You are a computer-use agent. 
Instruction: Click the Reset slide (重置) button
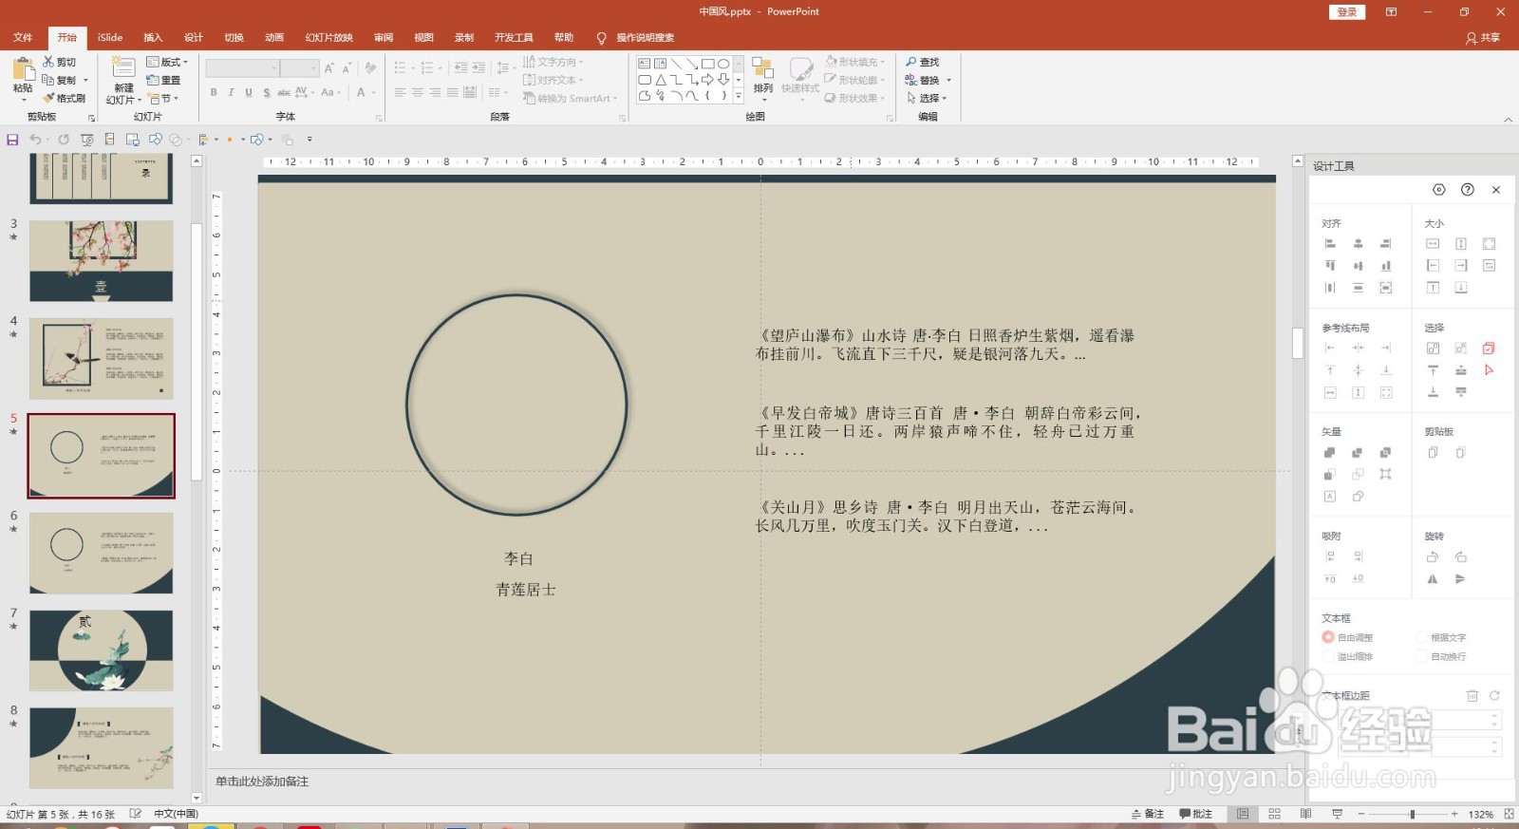(163, 80)
